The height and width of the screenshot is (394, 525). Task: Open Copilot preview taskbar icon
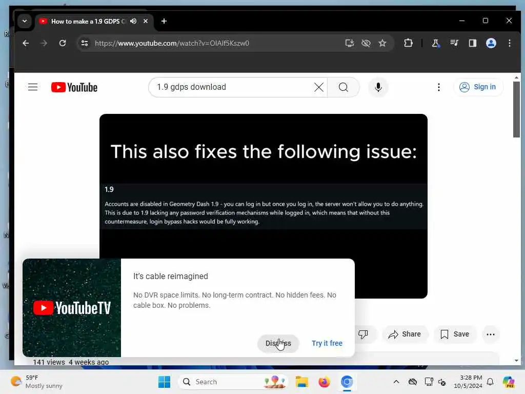coord(509,382)
